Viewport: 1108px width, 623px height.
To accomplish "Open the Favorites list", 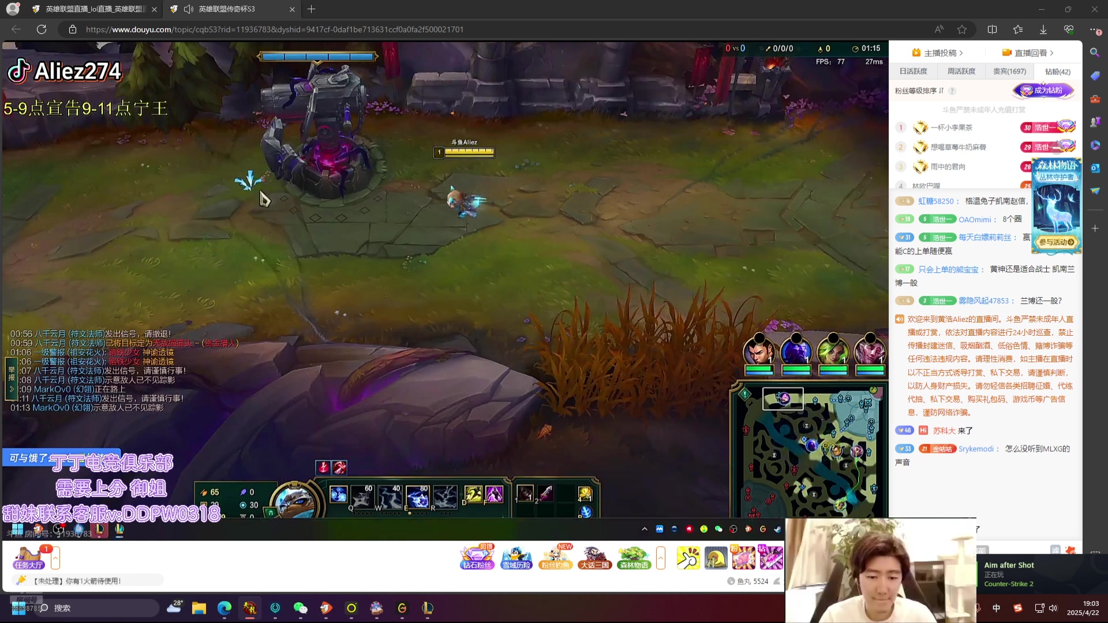I will point(1018,29).
